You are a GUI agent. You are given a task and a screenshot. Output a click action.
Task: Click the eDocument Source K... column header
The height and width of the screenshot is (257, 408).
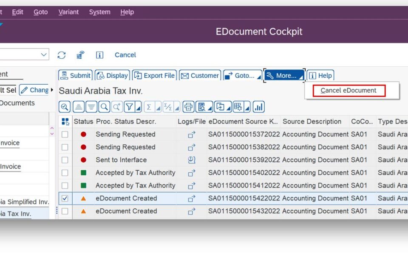click(x=244, y=122)
